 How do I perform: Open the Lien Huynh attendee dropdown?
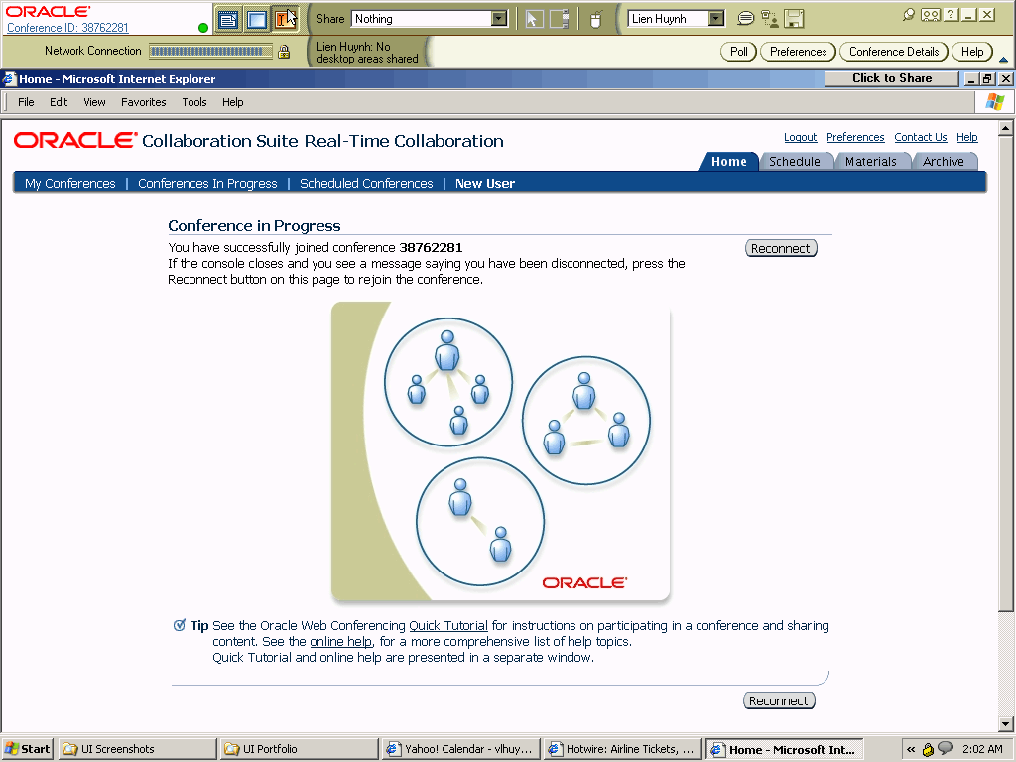(x=676, y=19)
